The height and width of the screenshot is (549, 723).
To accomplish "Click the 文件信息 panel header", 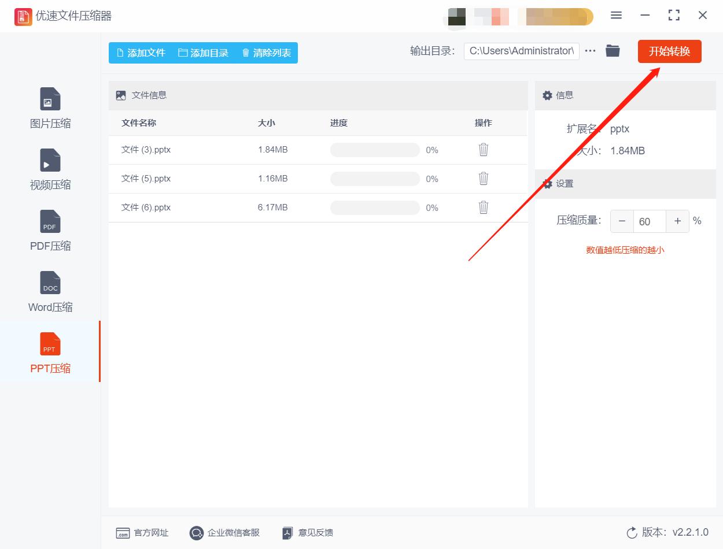I will pos(149,95).
